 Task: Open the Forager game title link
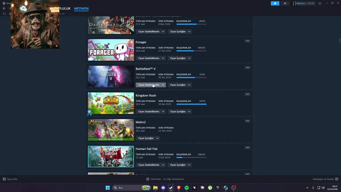coord(141,42)
